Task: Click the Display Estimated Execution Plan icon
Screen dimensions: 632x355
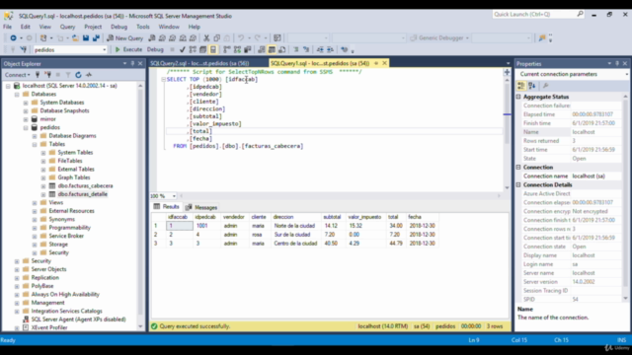Action: 193,49
